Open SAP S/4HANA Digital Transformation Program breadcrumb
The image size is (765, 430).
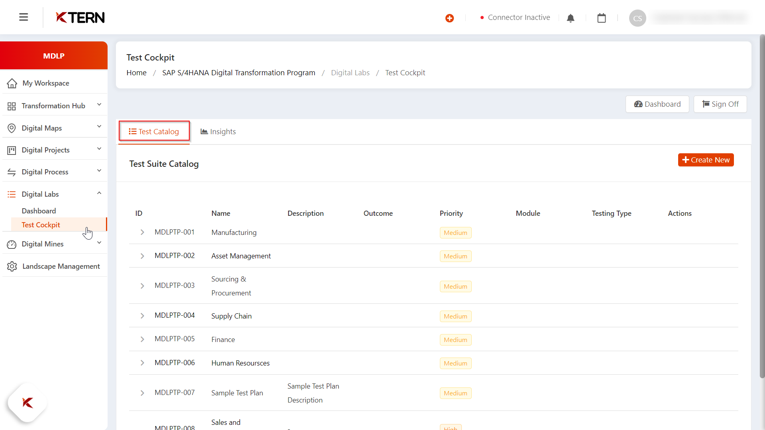tap(239, 73)
